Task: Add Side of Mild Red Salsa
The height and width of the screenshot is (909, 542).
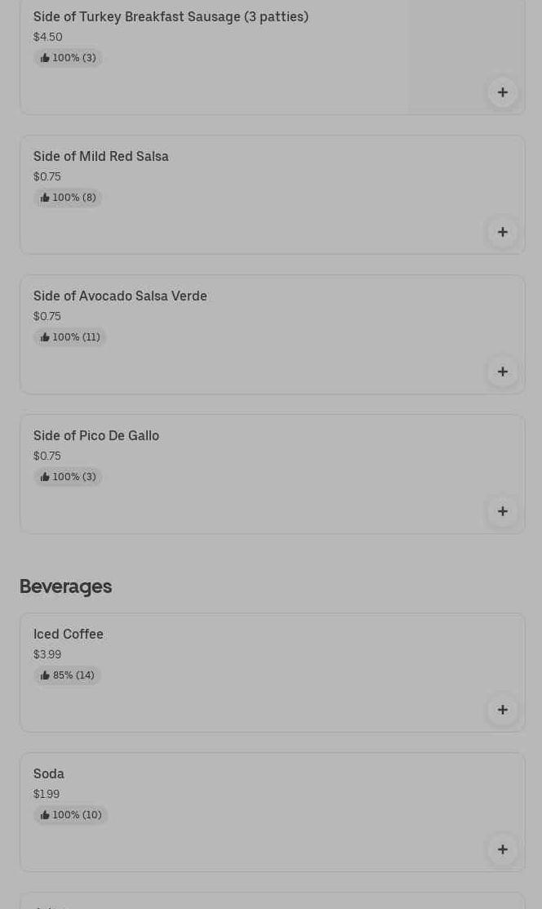Action: pos(502,232)
